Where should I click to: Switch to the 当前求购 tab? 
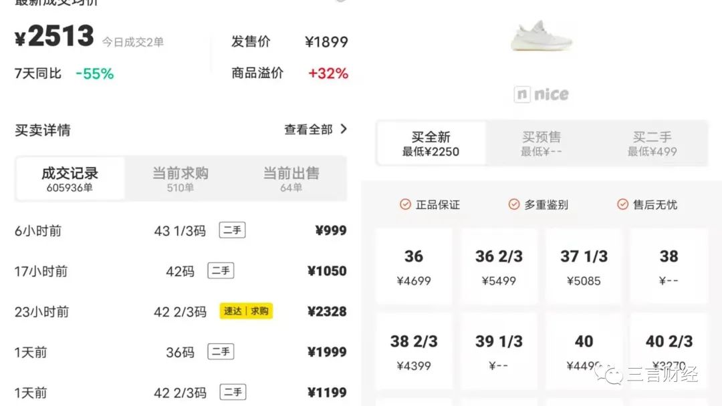179,178
